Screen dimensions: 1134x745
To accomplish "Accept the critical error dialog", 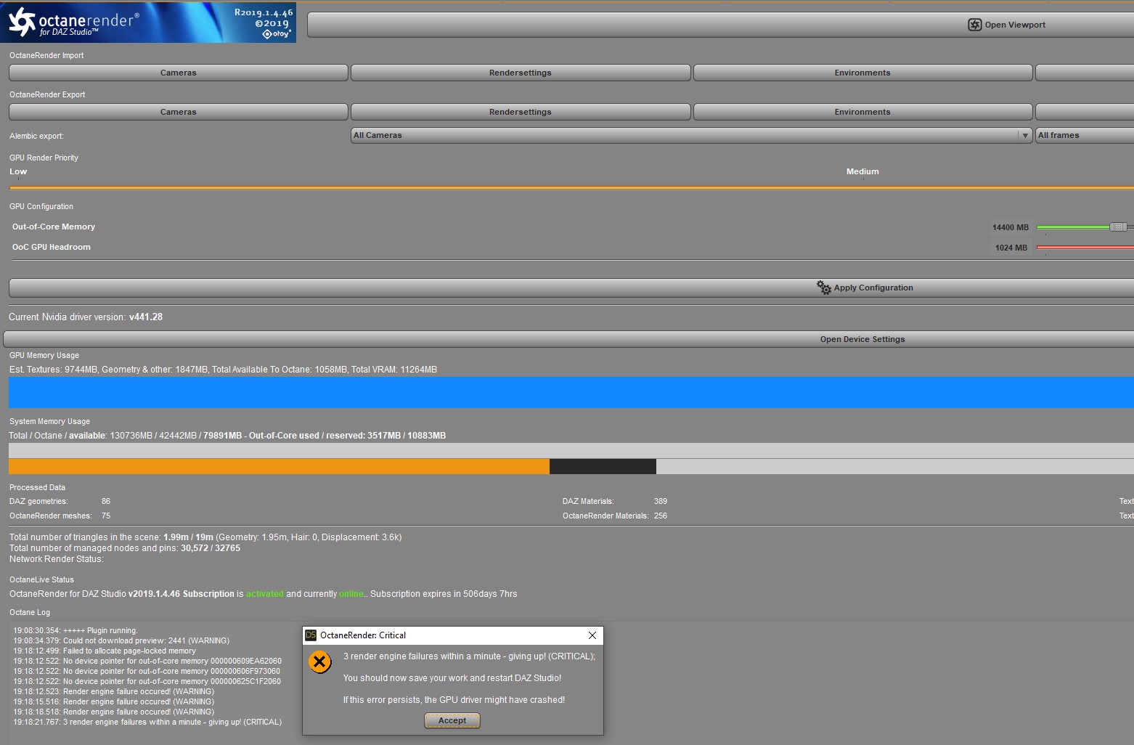I will 452,720.
